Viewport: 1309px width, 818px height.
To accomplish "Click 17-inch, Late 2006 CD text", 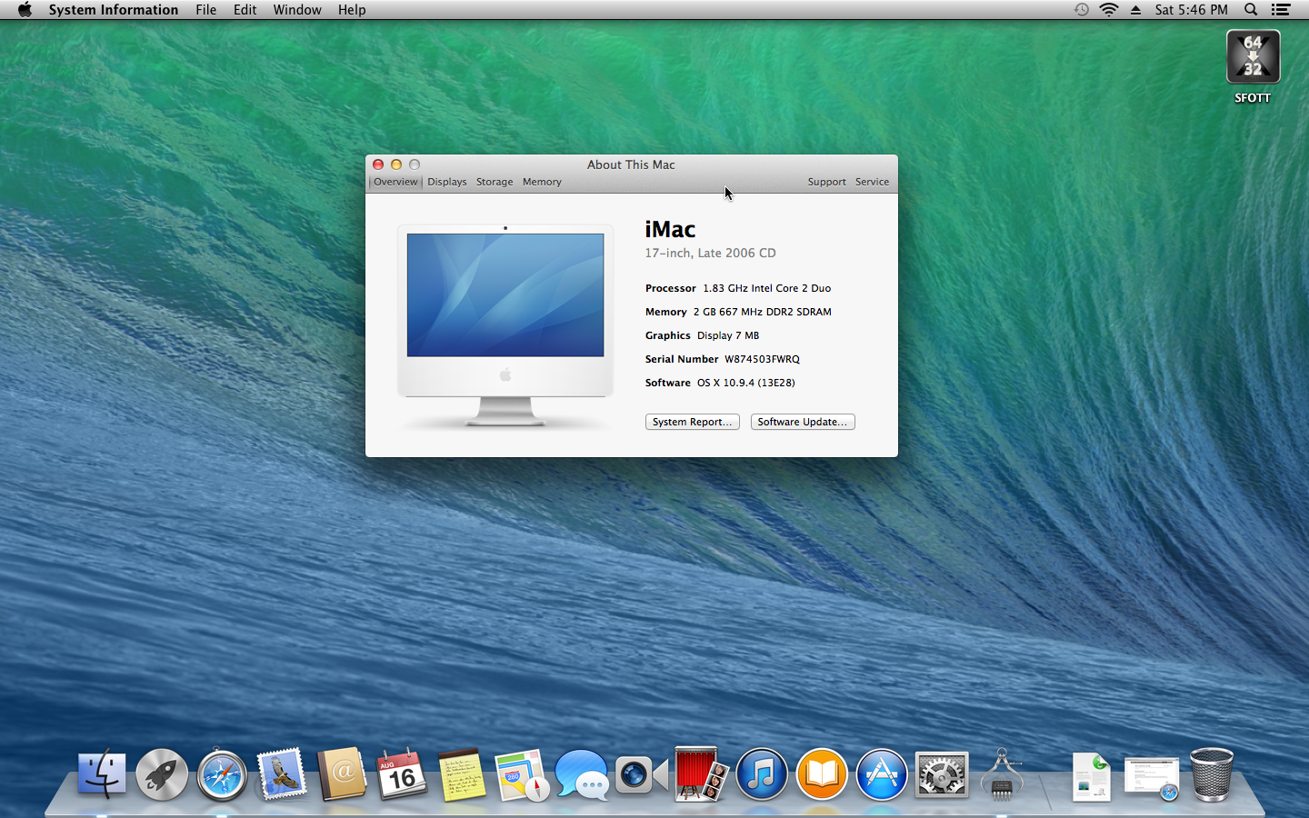I will pos(710,253).
